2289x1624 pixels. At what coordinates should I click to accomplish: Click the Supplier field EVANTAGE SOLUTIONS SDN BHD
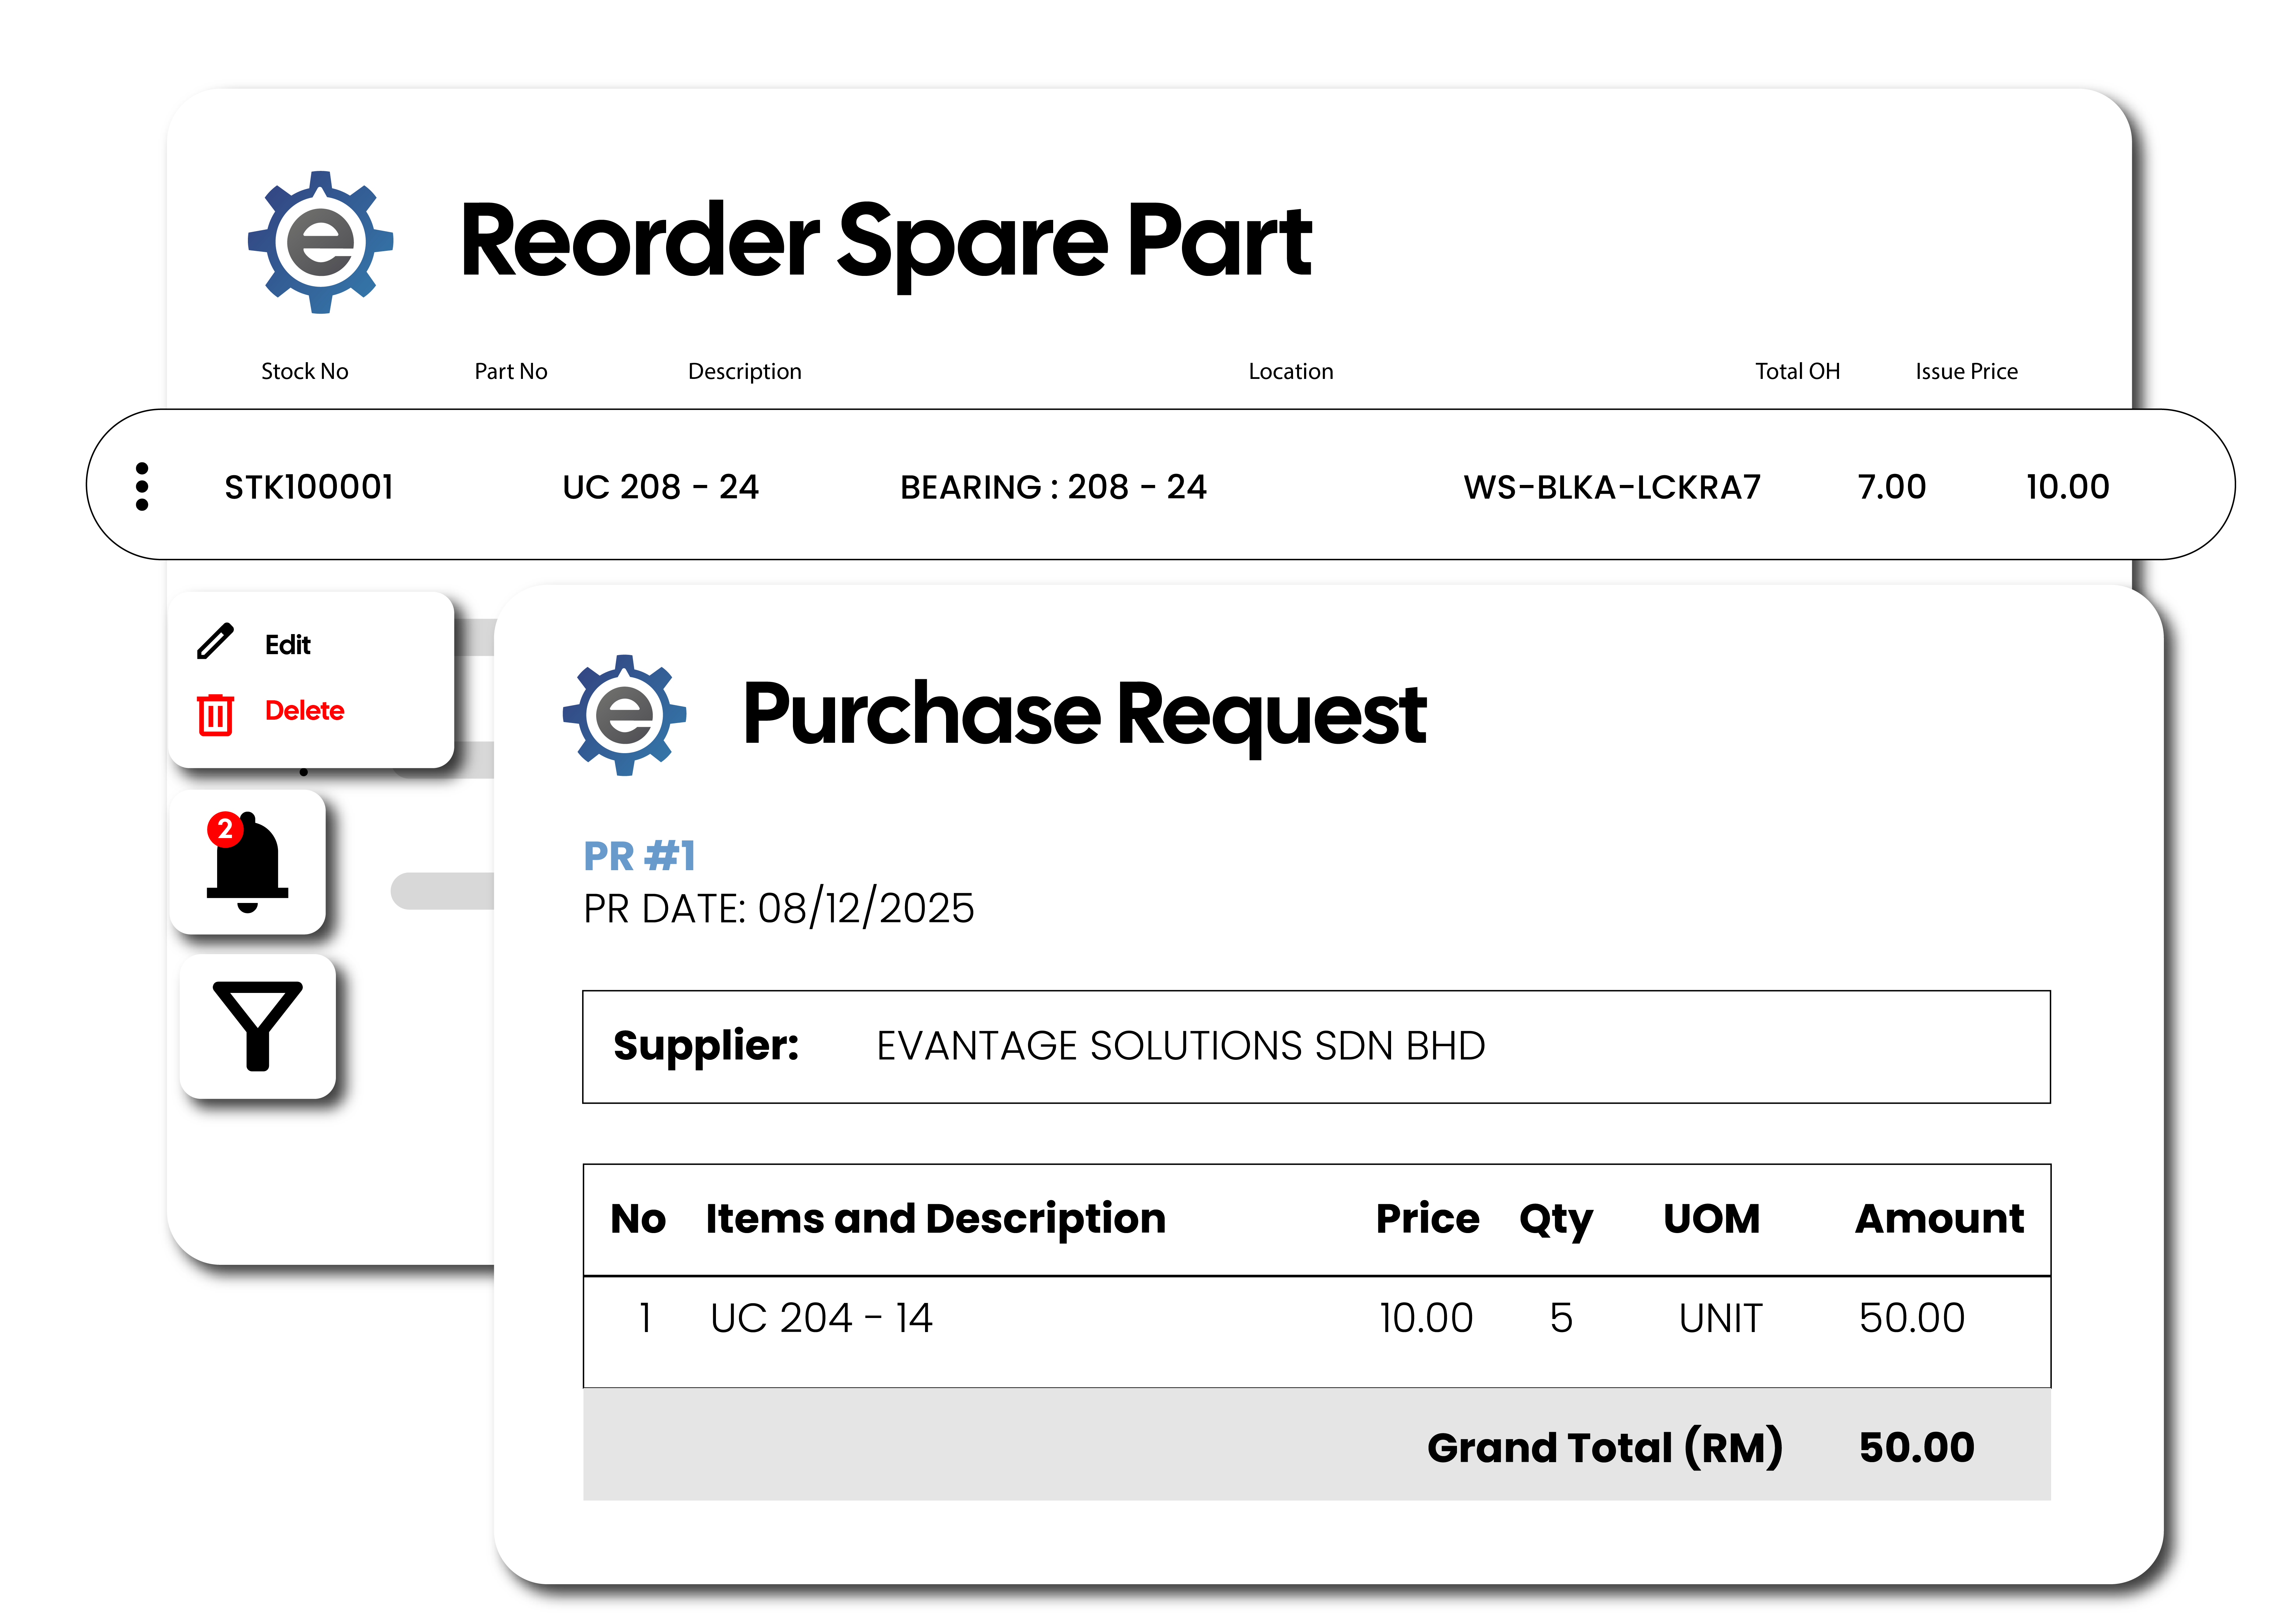tap(1181, 1046)
